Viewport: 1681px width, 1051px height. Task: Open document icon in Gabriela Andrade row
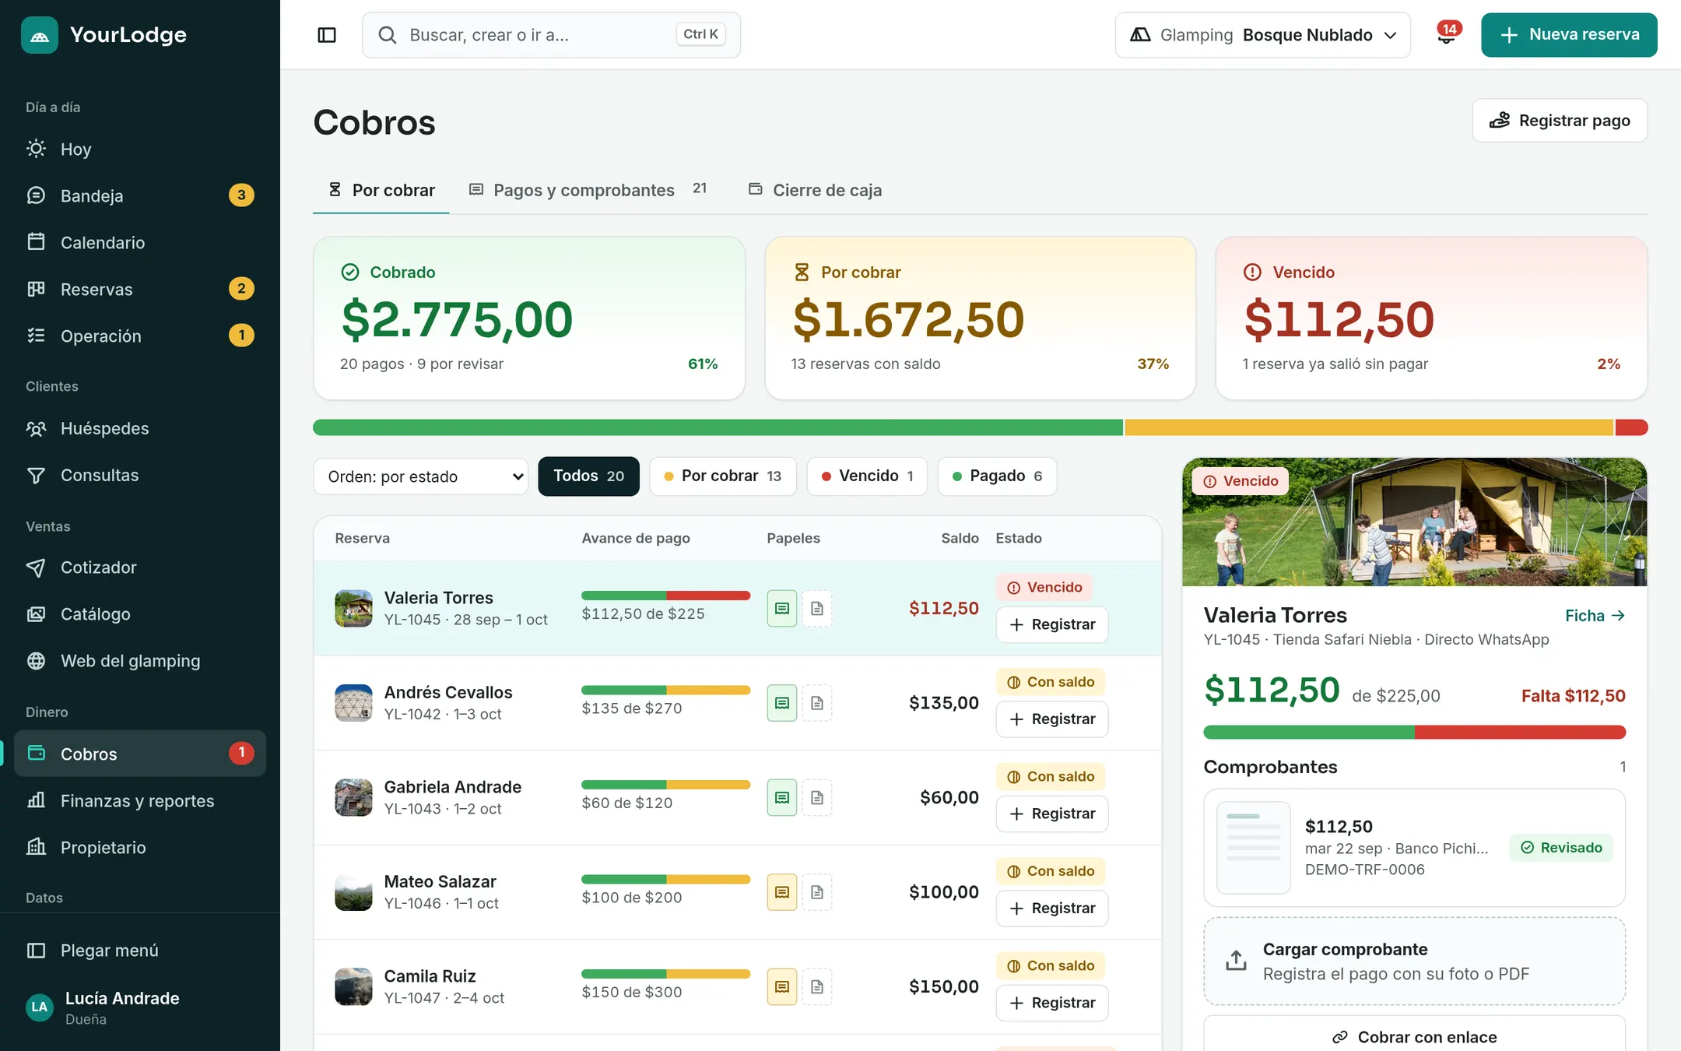tap(817, 798)
